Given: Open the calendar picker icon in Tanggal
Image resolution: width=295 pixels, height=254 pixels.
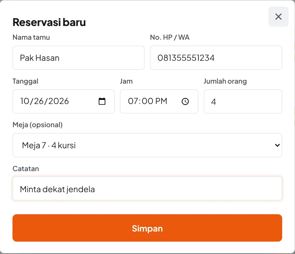Looking at the screenshot, I should (102, 101).
